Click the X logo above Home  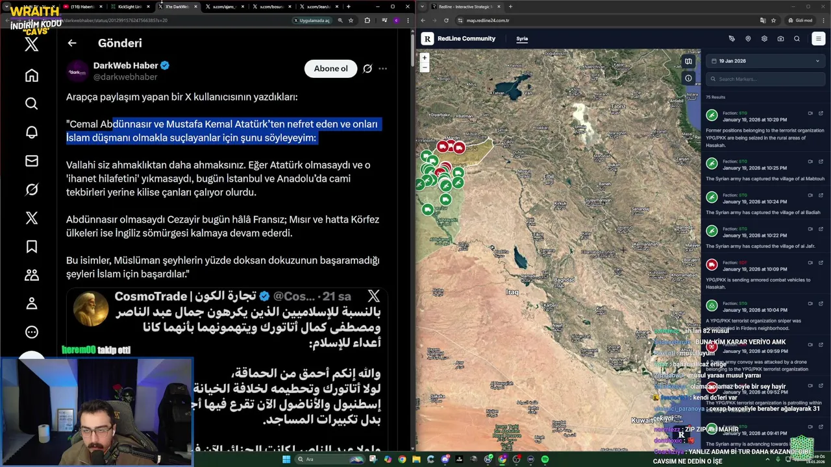click(x=32, y=45)
